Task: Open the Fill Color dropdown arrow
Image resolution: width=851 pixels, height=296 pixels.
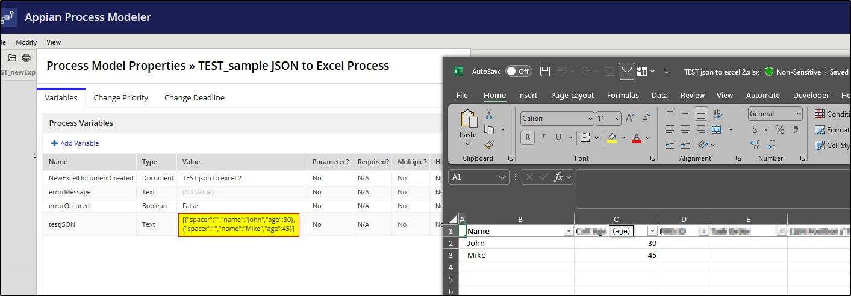Action: [623, 138]
